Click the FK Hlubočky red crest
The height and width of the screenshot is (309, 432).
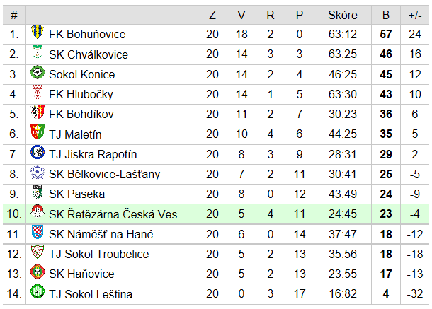38,92
